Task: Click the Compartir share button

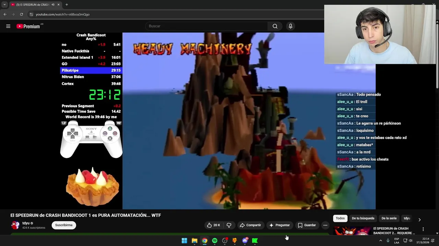Action: (x=250, y=225)
